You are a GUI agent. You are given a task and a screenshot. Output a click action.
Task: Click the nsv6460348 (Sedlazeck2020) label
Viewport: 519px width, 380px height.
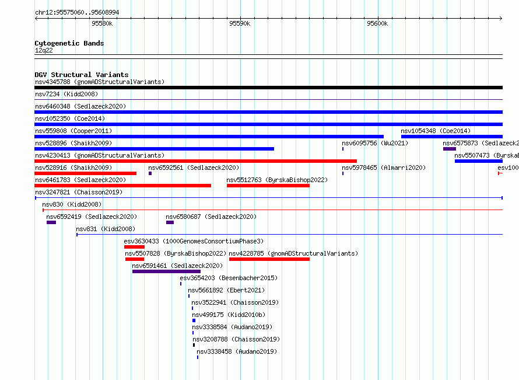80,106
